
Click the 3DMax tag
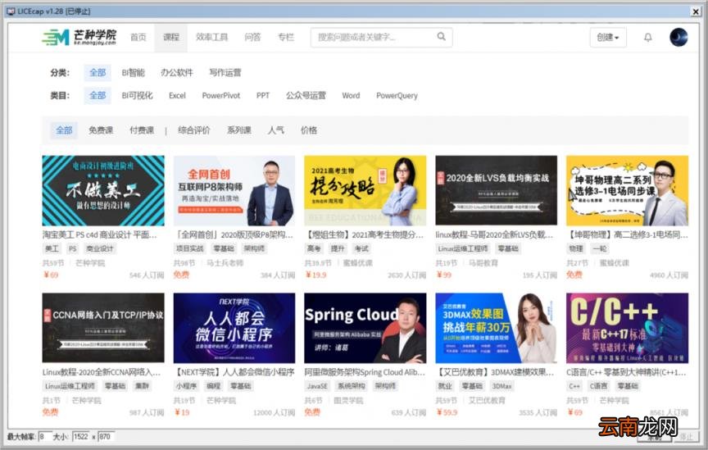(502, 386)
